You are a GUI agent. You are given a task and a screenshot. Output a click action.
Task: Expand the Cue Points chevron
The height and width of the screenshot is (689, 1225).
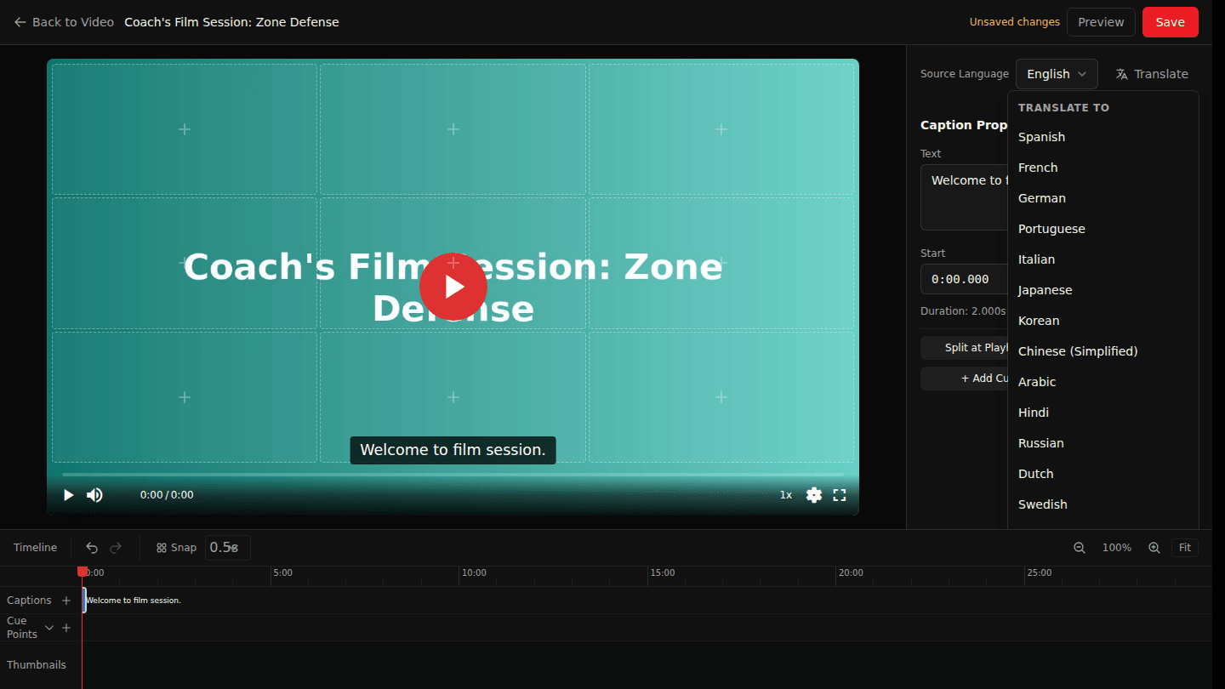point(49,628)
